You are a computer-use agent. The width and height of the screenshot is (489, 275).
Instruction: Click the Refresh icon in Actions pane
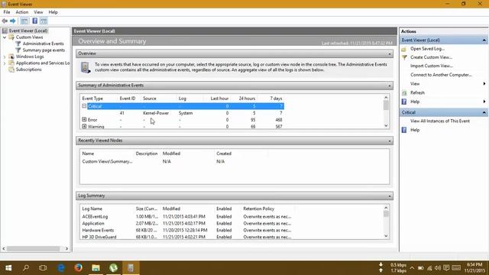coord(404,92)
